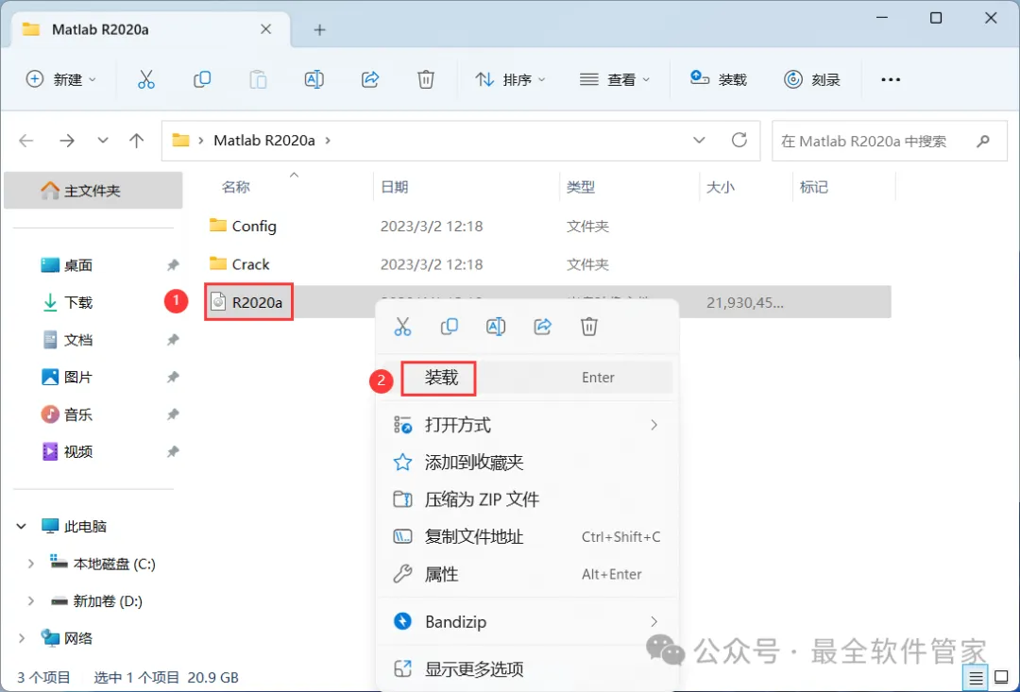The image size is (1020, 692).
Task: Expand the address bar history dropdown
Action: [699, 141]
